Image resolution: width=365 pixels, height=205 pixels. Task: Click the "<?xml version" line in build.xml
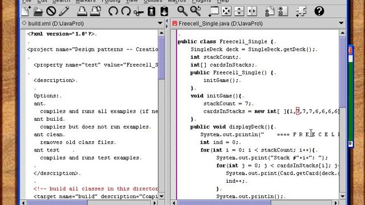coord(60,34)
